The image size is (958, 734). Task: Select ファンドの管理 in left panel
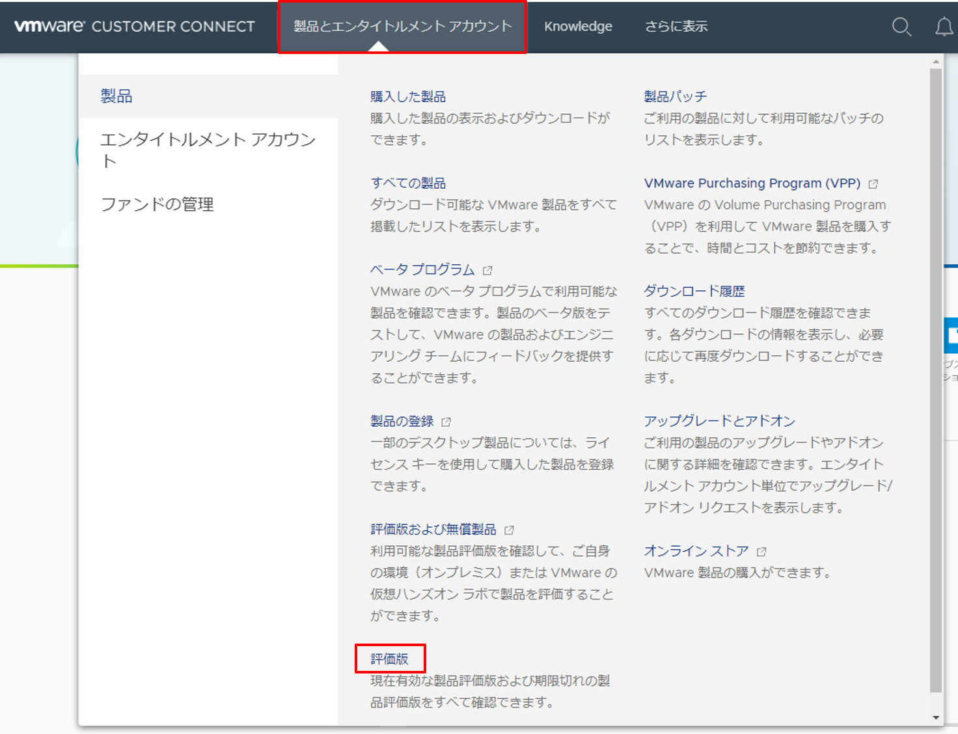(x=157, y=204)
